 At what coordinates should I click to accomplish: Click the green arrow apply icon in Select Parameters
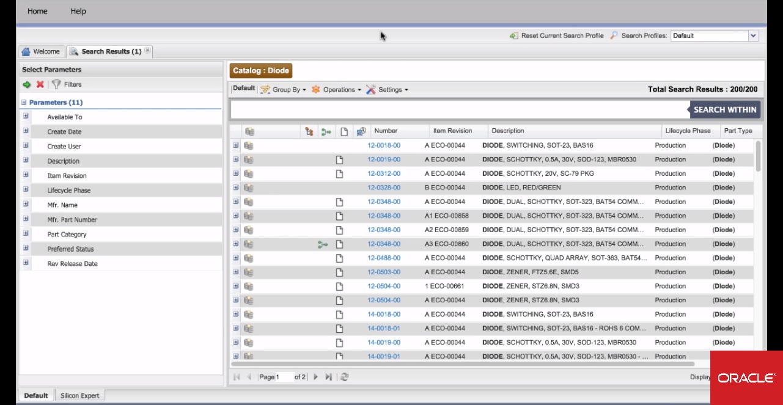point(26,84)
